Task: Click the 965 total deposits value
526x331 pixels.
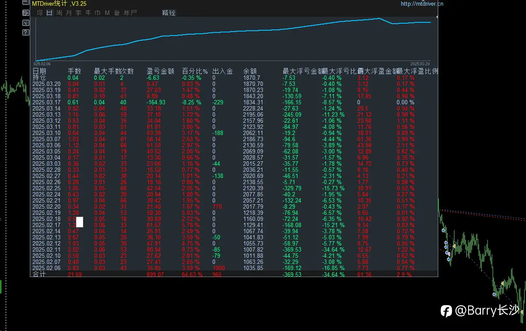Action: click(x=217, y=274)
